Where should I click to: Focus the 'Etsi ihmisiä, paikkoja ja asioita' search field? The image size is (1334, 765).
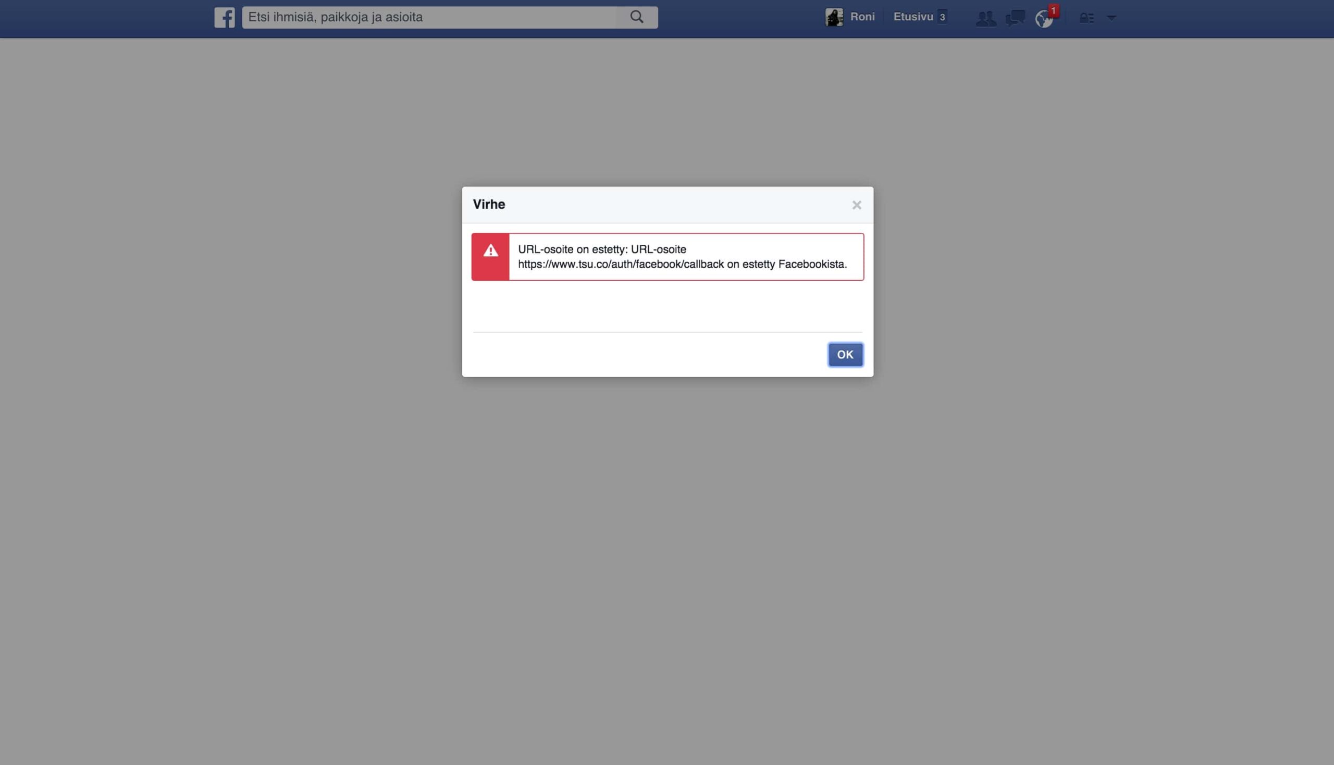pyautogui.click(x=428, y=17)
